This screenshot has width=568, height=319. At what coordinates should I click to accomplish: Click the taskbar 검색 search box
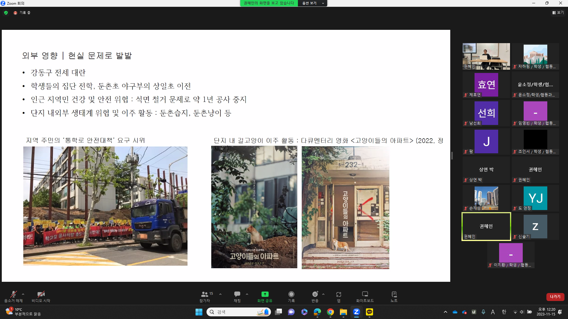pyautogui.click(x=238, y=312)
